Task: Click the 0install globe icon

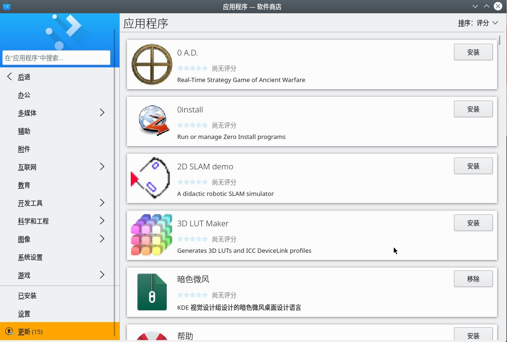Action: click(154, 120)
